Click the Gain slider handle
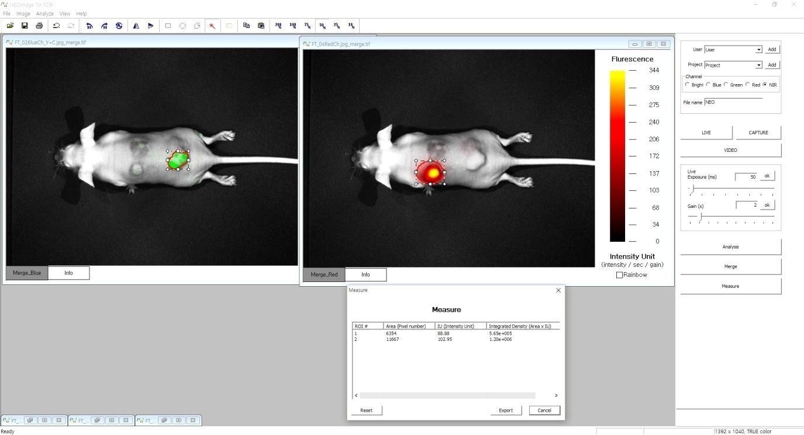This screenshot has width=804, height=435. coord(701,217)
